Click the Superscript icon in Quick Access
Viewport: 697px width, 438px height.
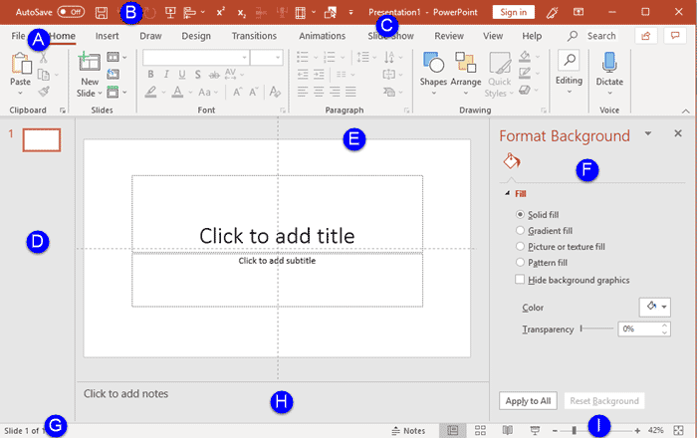(x=220, y=12)
